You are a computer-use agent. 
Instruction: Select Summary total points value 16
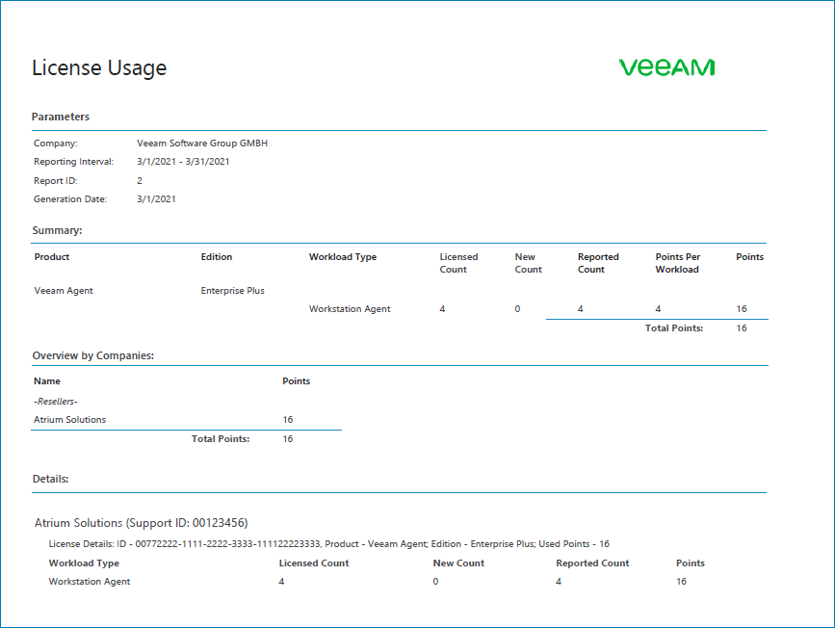742,328
